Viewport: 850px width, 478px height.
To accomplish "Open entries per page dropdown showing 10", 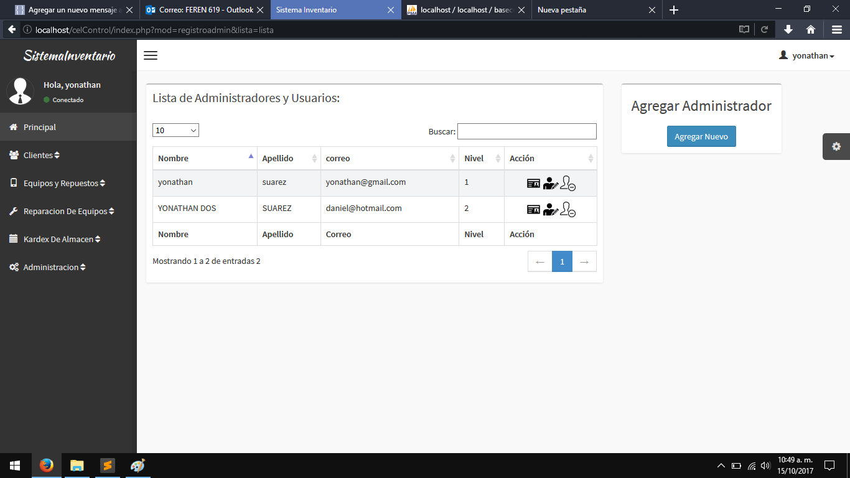I will click(x=175, y=130).
